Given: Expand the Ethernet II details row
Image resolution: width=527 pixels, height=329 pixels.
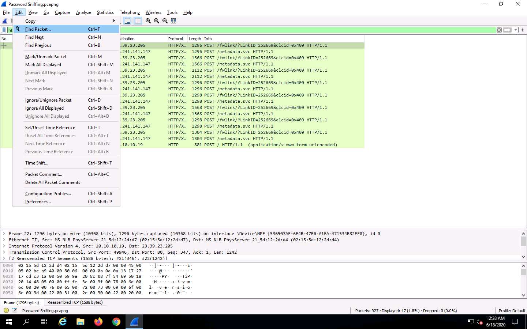Looking at the screenshot, I should coord(4,240).
